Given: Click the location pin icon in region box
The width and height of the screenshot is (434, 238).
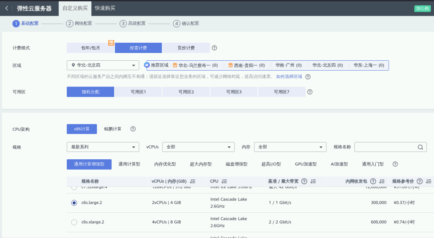Looking at the screenshot, I should [x=73, y=65].
